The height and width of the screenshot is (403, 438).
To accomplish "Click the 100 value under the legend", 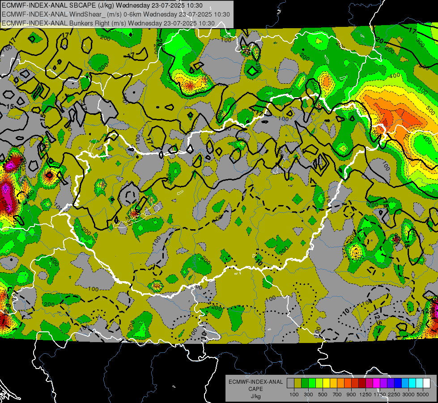I will pos(294,394).
